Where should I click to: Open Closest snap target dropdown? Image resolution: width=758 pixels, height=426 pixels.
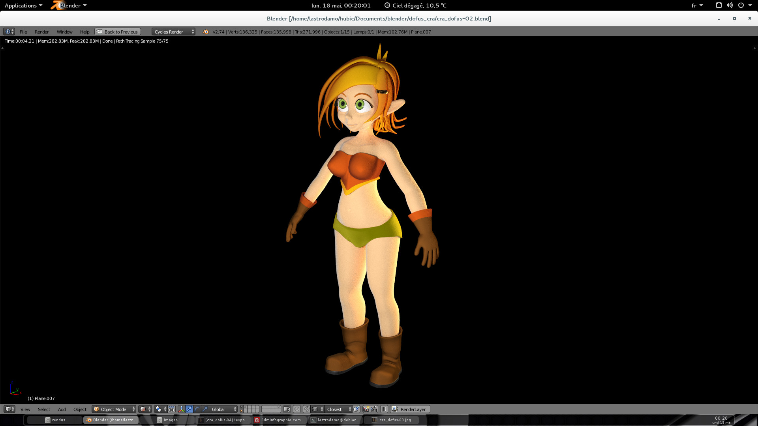click(x=338, y=409)
